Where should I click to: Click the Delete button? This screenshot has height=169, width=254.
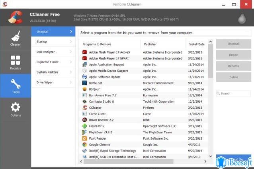pyautogui.click(x=234, y=77)
